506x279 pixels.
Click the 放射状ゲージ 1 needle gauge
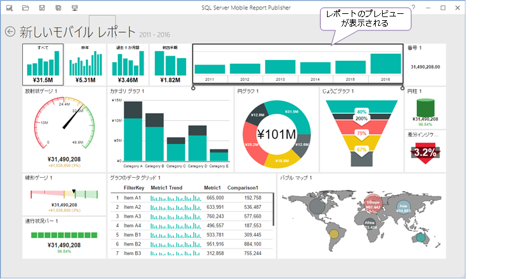tap(65, 123)
